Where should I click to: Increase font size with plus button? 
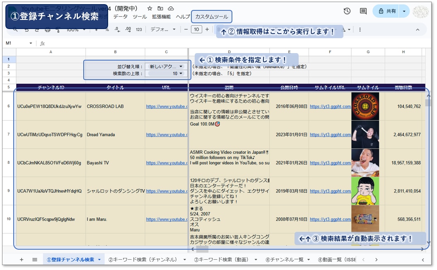[207, 29]
